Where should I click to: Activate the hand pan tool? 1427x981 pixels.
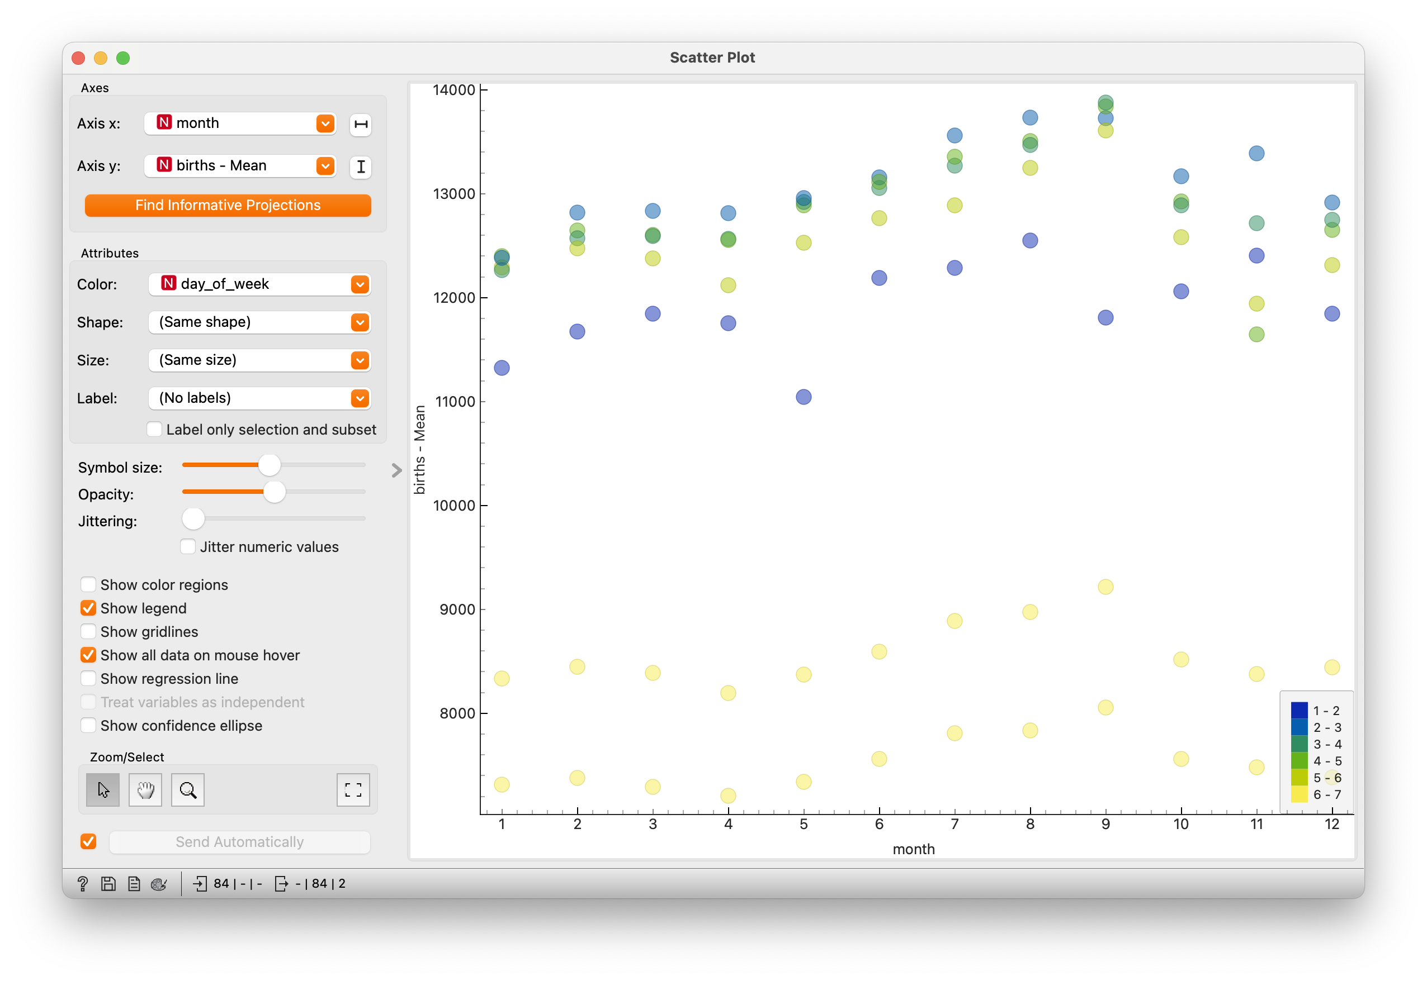145,790
